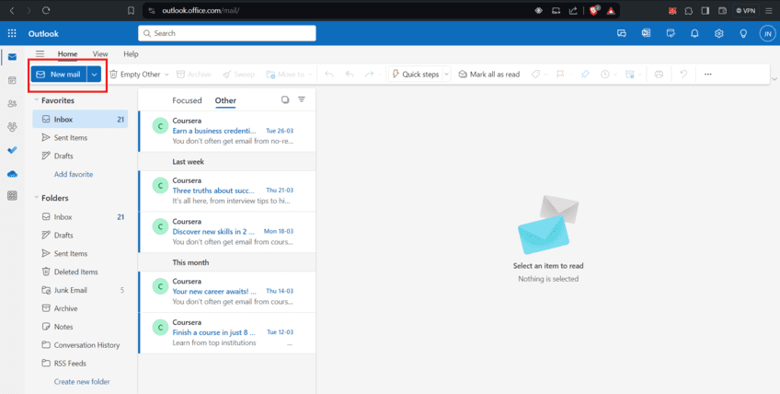This screenshot has height=394, width=780.
Task: Toggle the navigation pane hamburger
Action: click(x=40, y=53)
